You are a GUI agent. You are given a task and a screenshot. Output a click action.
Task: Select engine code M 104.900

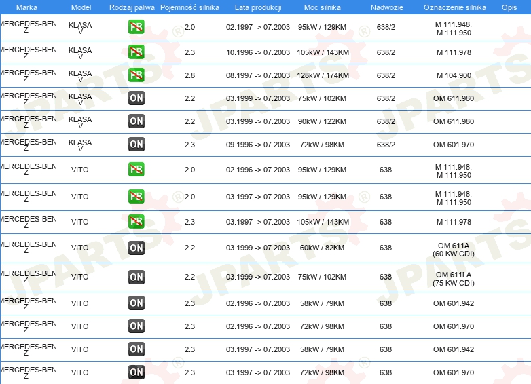pos(454,75)
